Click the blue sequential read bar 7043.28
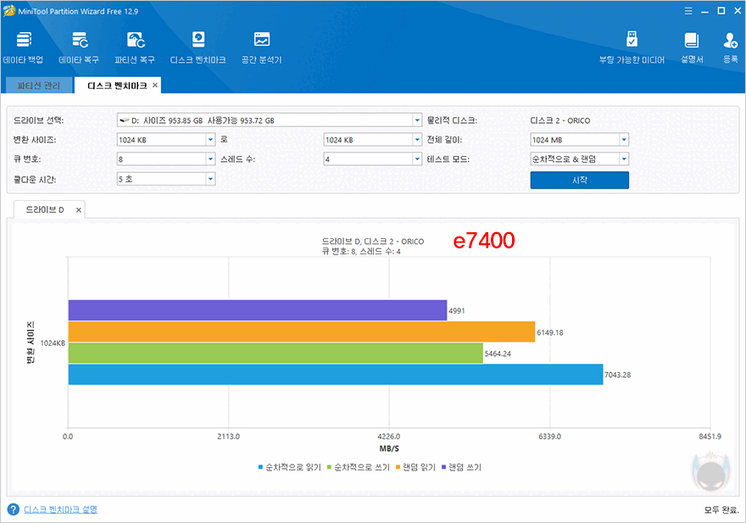Image resolution: width=746 pixels, height=523 pixels. (x=336, y=375)
